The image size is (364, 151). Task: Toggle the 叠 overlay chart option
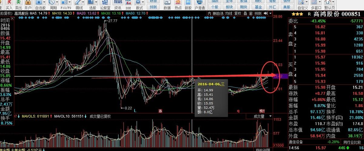click(245, 13)
